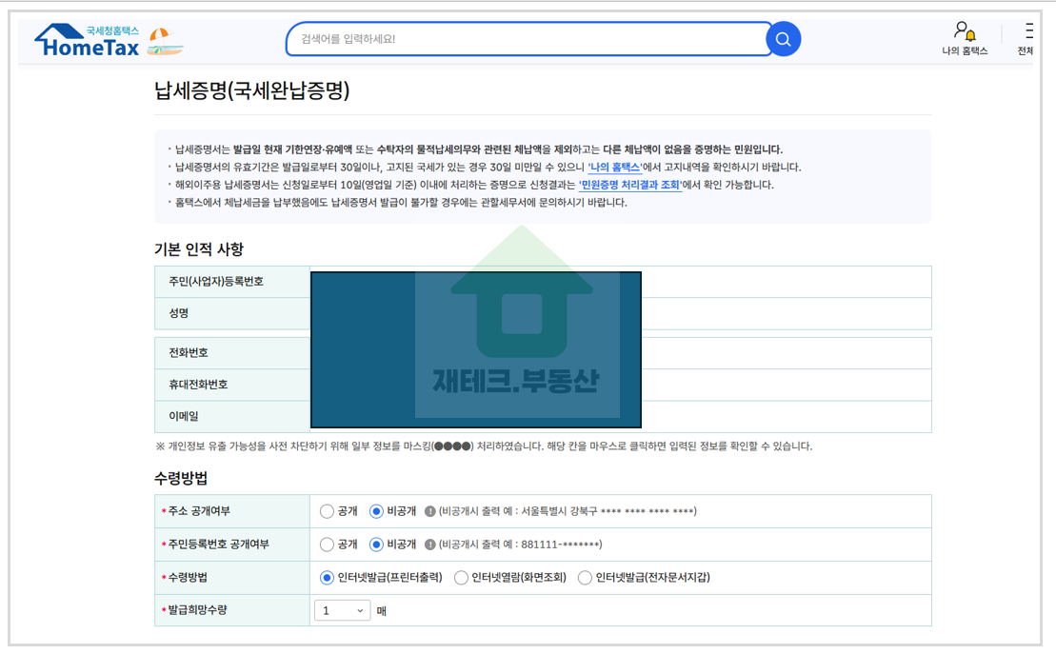Choose 인터넷발급(전자문서지갑) receiving method
The width and height of the screenshot is (1056, 654).
(584, 578)
